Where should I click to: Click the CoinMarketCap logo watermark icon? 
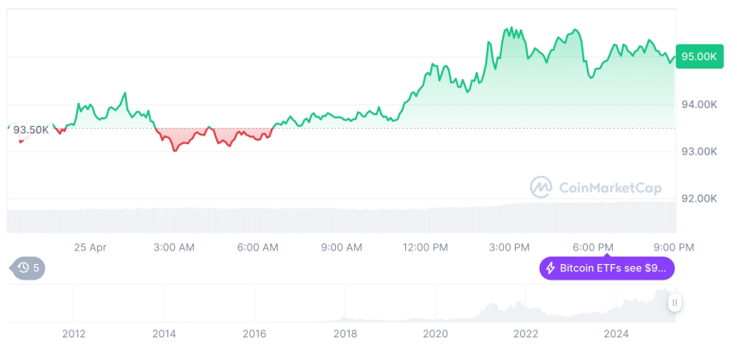(x=541, y=187)
